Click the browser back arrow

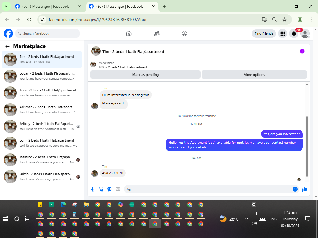click(x=7, y=20)
